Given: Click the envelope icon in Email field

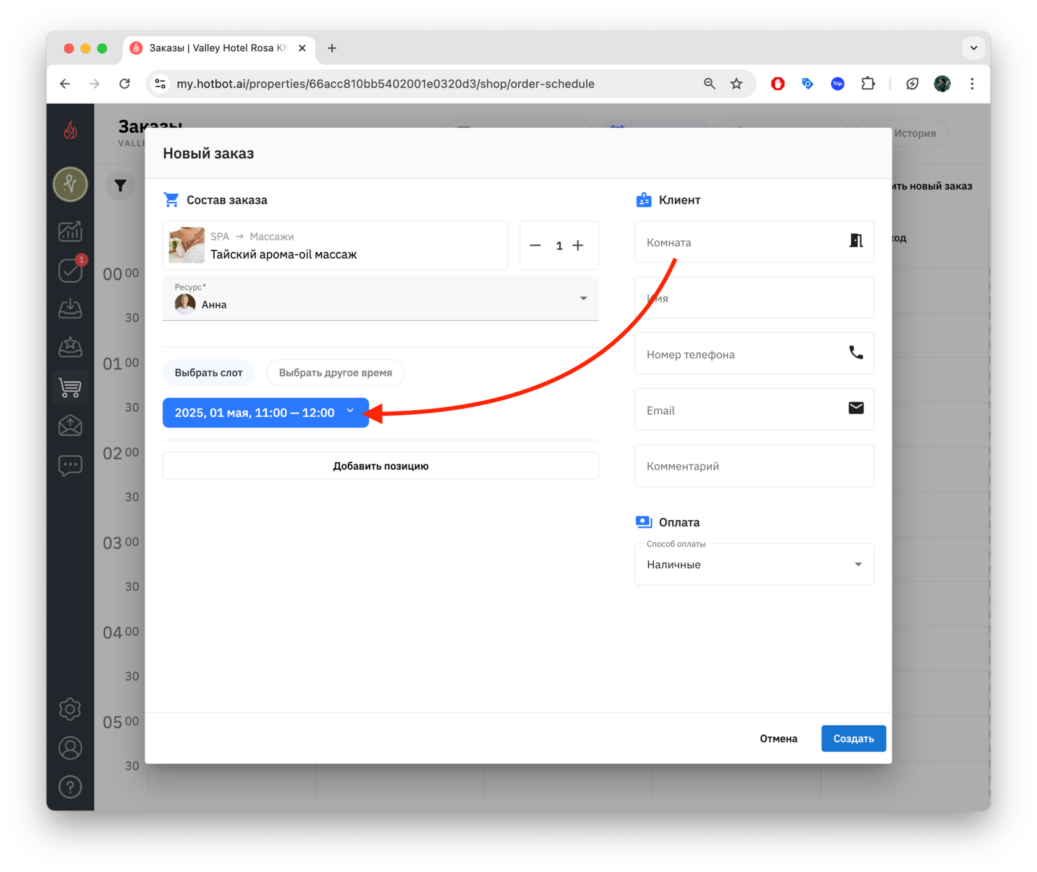Looking at the screenshot, I should (x=856, y=408).
